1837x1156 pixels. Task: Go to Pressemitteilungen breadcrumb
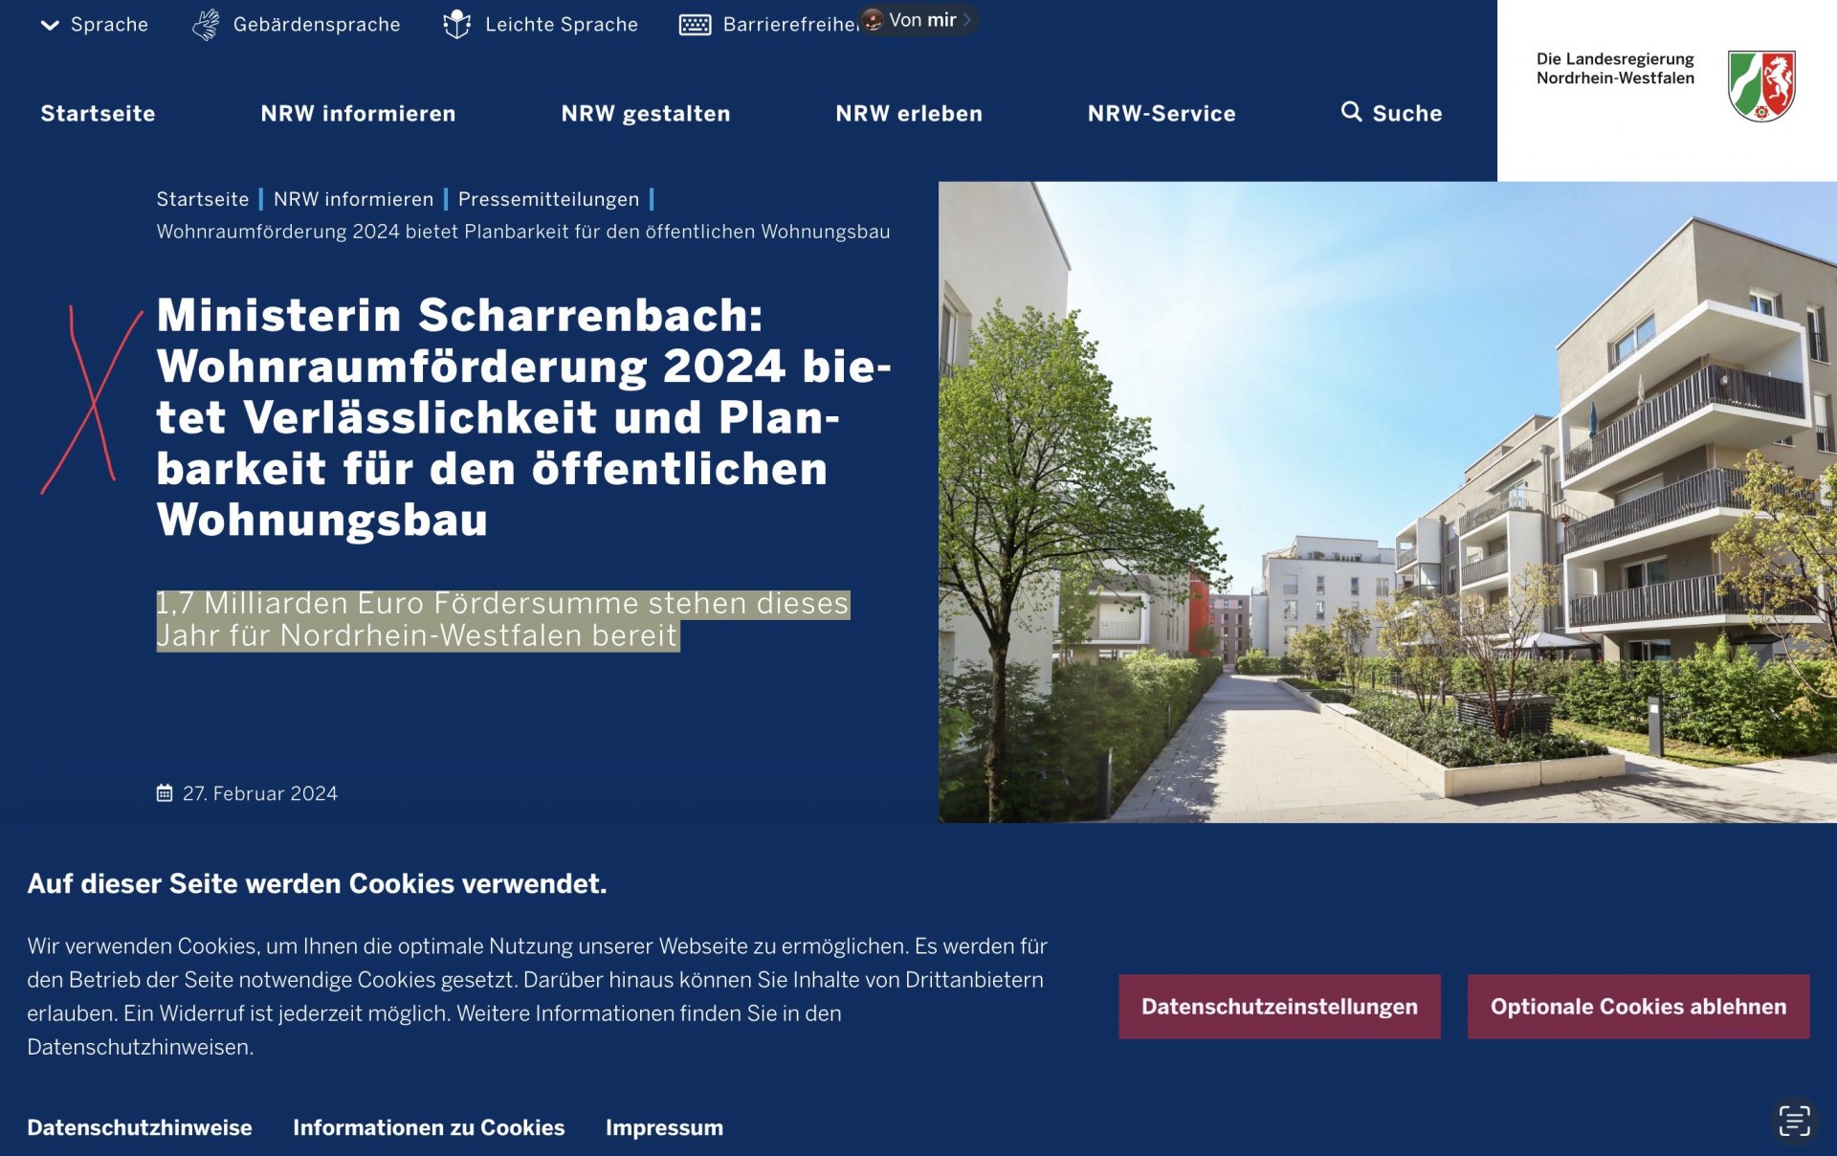pos(548,199)
